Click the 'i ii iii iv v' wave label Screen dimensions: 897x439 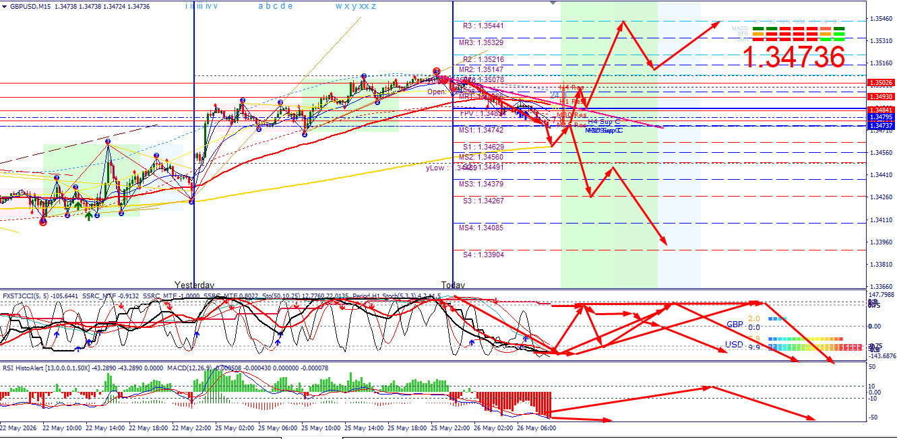[x=201, y=6]
